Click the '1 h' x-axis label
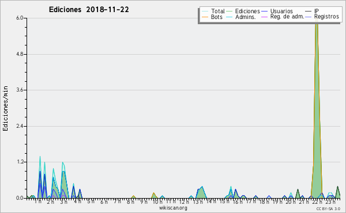 (x=37, y=201)
